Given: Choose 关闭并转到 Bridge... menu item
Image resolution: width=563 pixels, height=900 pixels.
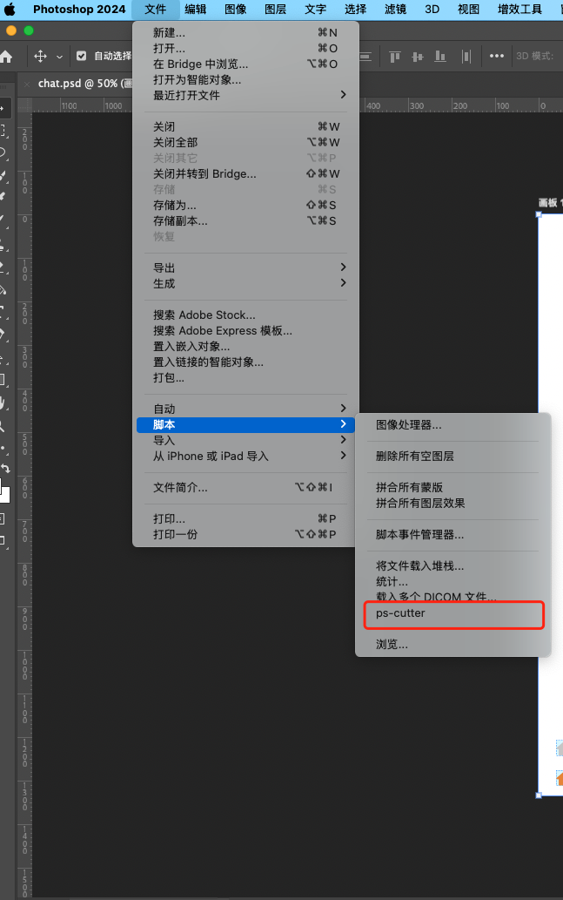Looking at the screenshot, I should [x=245, y=173].
